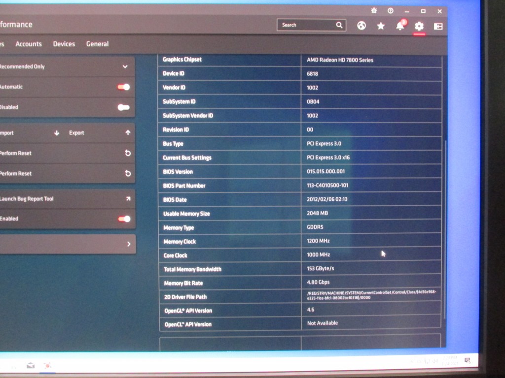Screen dimensions: 505x378
Task: Select the SubSystem ID value "0B04"
Action: pyautogui.click(x=313, y=102)
